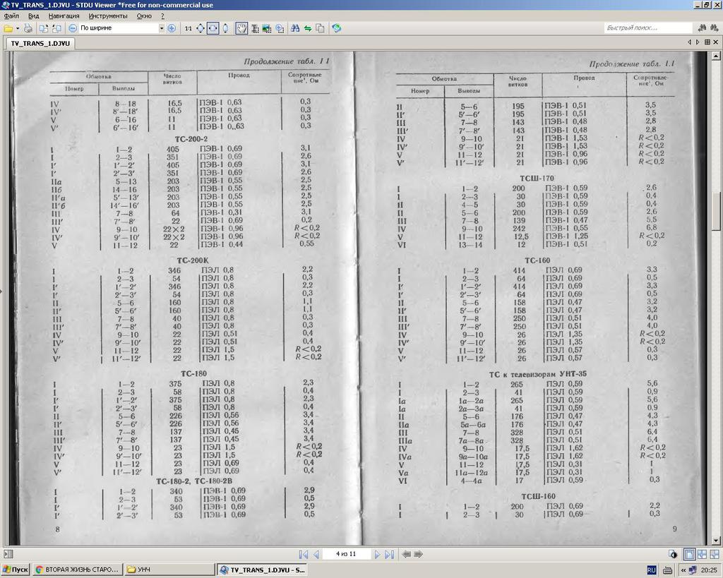Toggle fit-to-width page mode

[213, 28]
